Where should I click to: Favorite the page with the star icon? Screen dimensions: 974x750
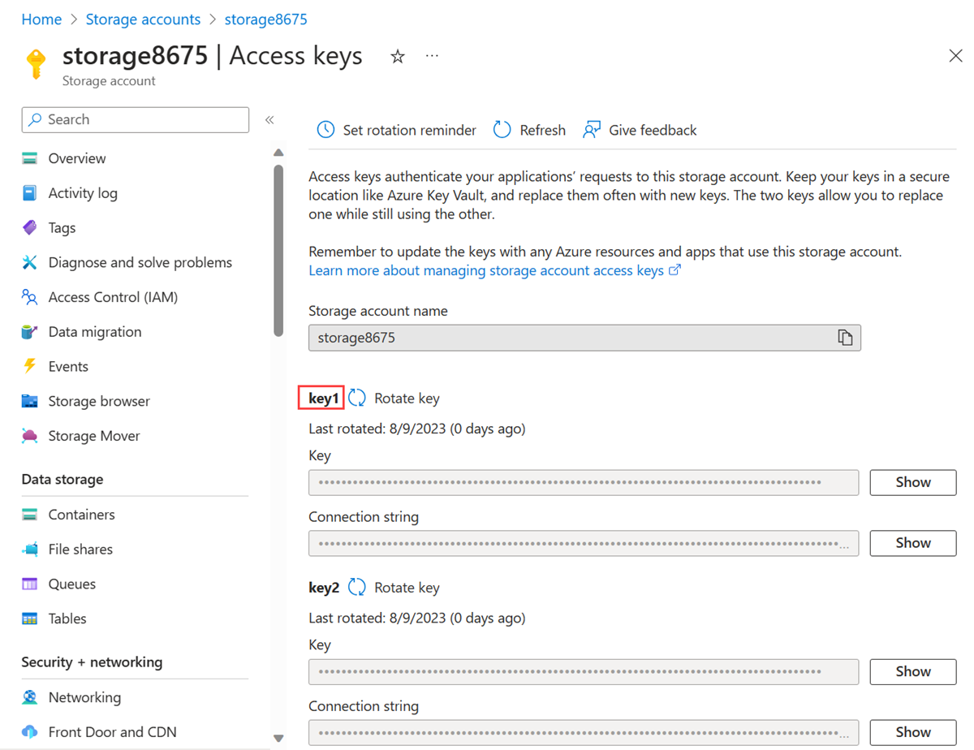(397, 55)
